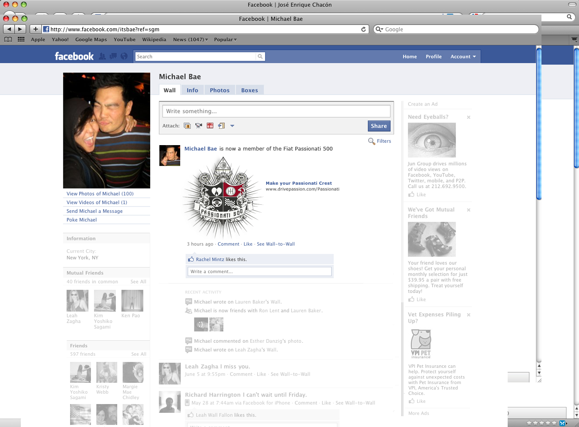
Task: Click the Write something status field
Action: (x=276, y=111)
